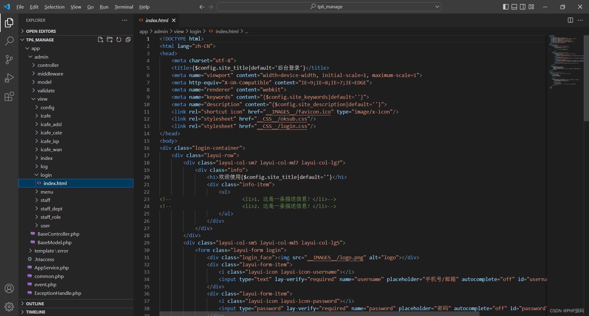Open BaseModel.php file
The width and height of the screenshot is (589, 316).
coord(76,242)
